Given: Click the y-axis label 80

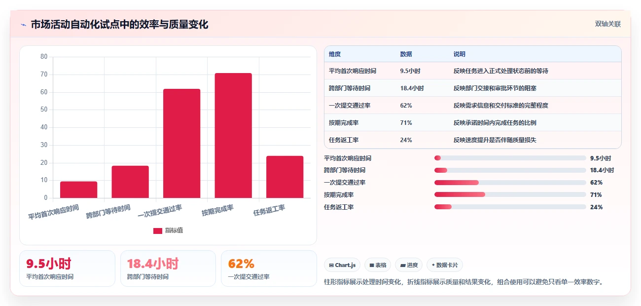Looking at the screenshot, I should tap(44, 57).
